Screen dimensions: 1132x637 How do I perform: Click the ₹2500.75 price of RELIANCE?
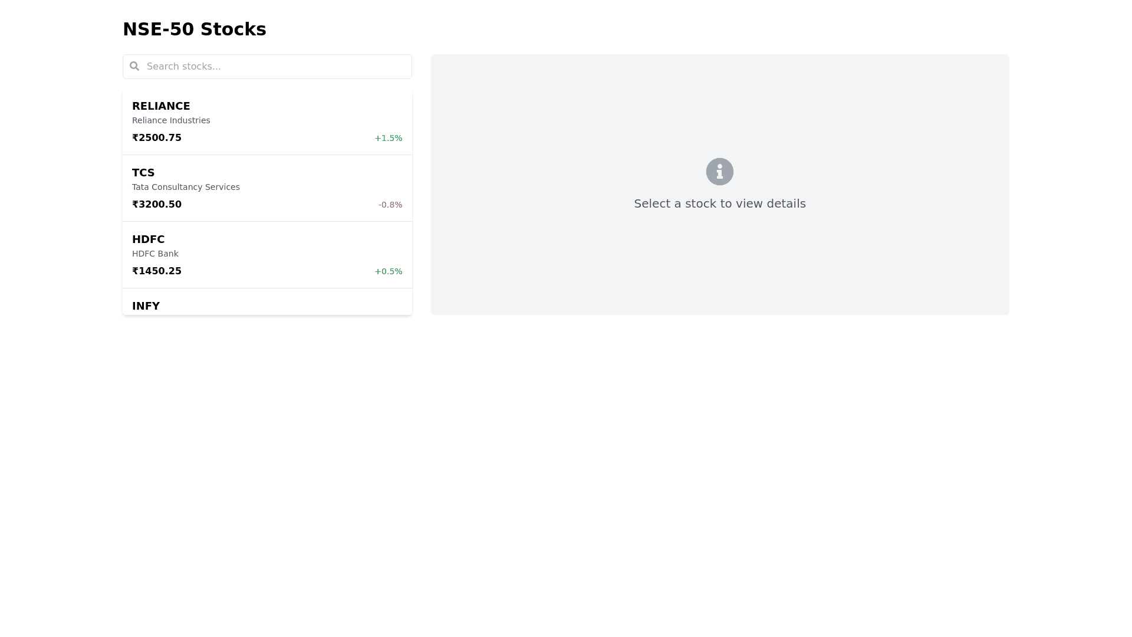(156, 137)
